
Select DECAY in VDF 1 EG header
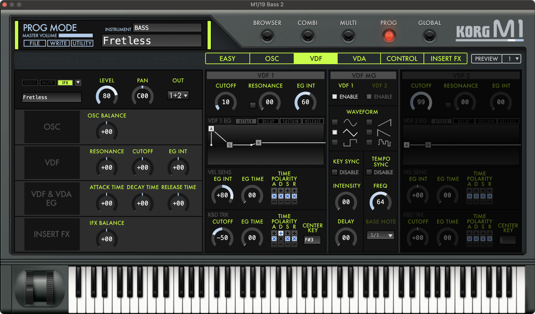[x=268, y=121]
